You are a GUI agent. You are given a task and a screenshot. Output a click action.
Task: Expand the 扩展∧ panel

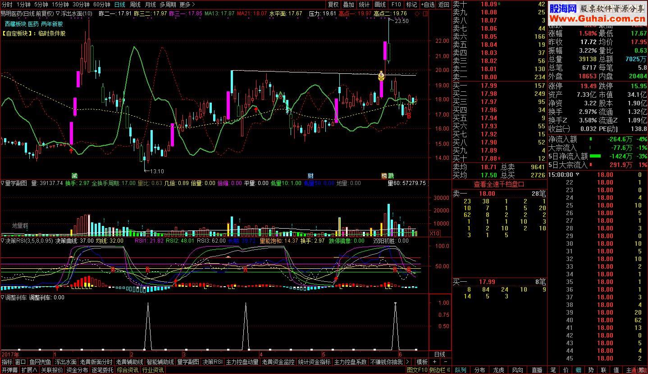tap(29, 370)
